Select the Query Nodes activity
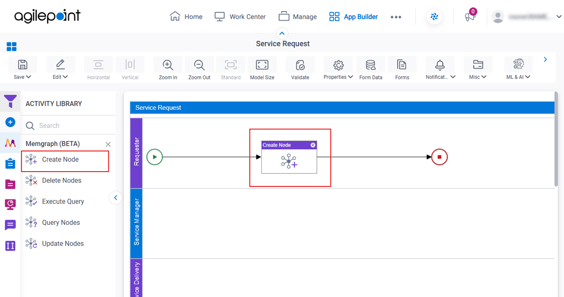The height and width of the screenshot is (297, 564). pyautogui.click(x=61, y=223)
